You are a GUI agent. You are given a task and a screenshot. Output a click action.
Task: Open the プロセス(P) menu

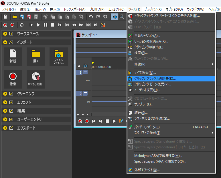pyautogui.click(x=97, y=9)
